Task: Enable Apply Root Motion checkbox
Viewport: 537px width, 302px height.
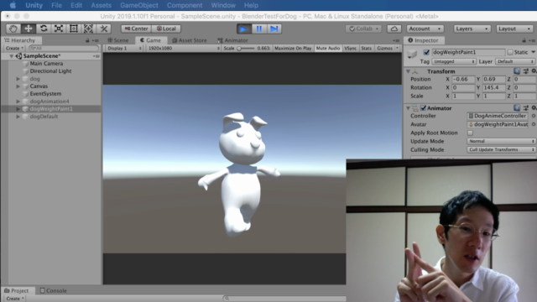Action: tap(470, 133)
